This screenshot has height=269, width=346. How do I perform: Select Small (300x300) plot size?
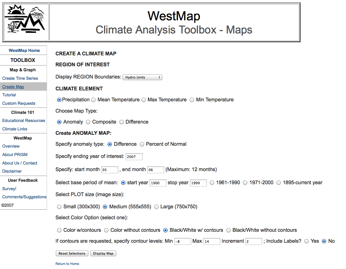pos(59,207)
